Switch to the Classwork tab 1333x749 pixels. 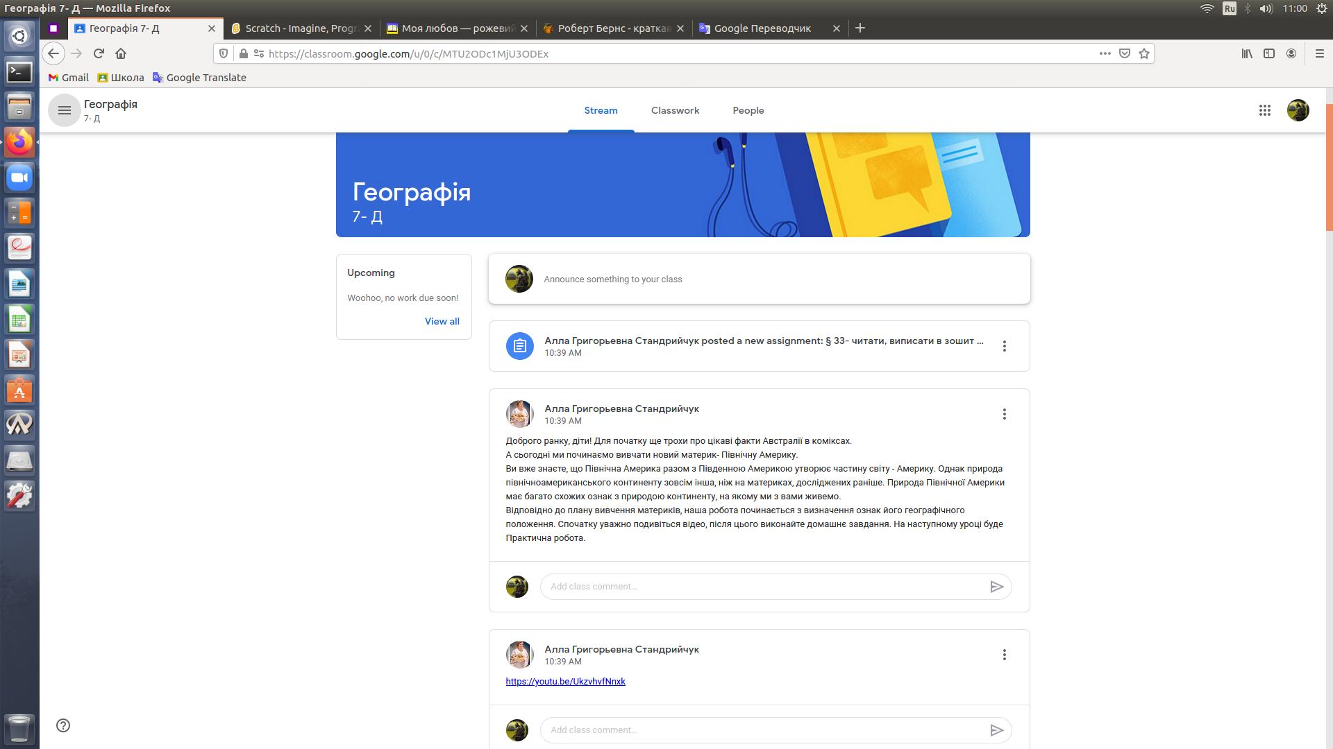pyautogui.click(x=675, y=110)
